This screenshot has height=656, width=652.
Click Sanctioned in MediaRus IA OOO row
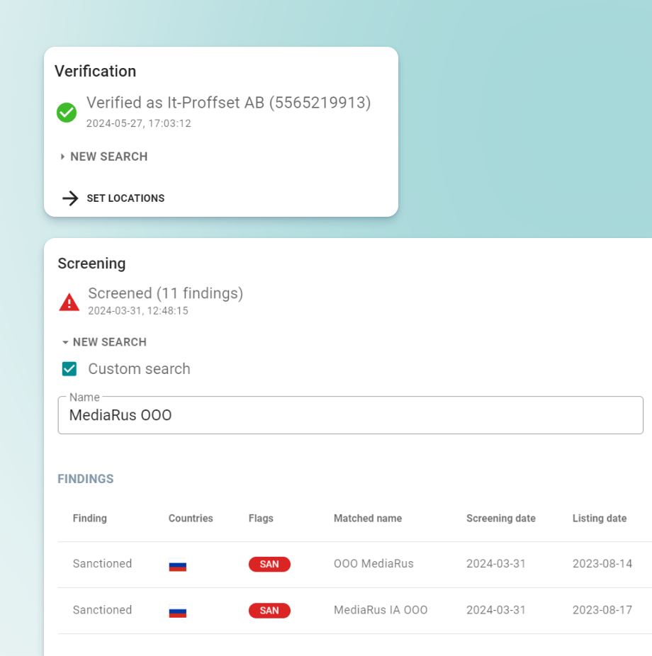pos(103,611)
